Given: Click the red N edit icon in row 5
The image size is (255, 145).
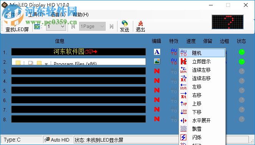Looking at the screenshot, I should [x=157, y=90].
